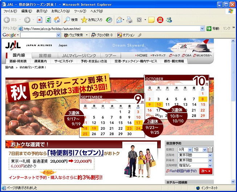Viewport: 237px width, 192px height.
Task: Select the 国内線 tab
Action: (x=19, y=55)
